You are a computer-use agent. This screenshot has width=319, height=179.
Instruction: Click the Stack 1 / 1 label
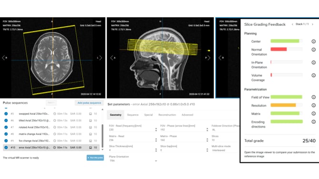click(x=302, y=24)
